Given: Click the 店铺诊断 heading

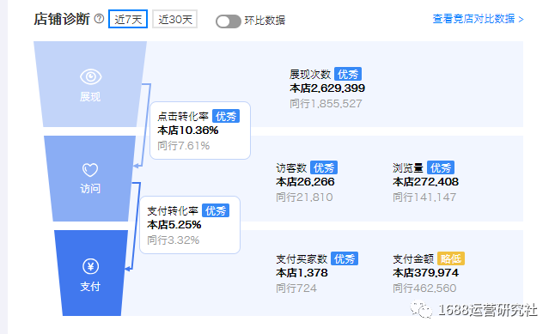Looking at the screenshot, I should (x=62, y=19).
